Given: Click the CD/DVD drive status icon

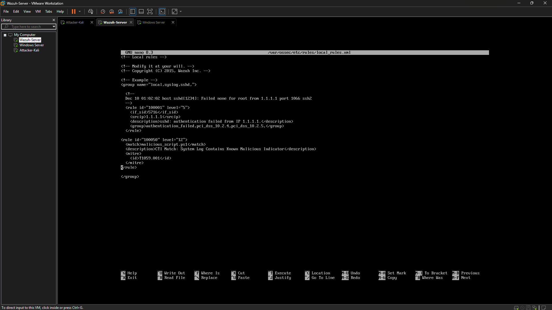Looking at the screenshot, I should point(522,307).
